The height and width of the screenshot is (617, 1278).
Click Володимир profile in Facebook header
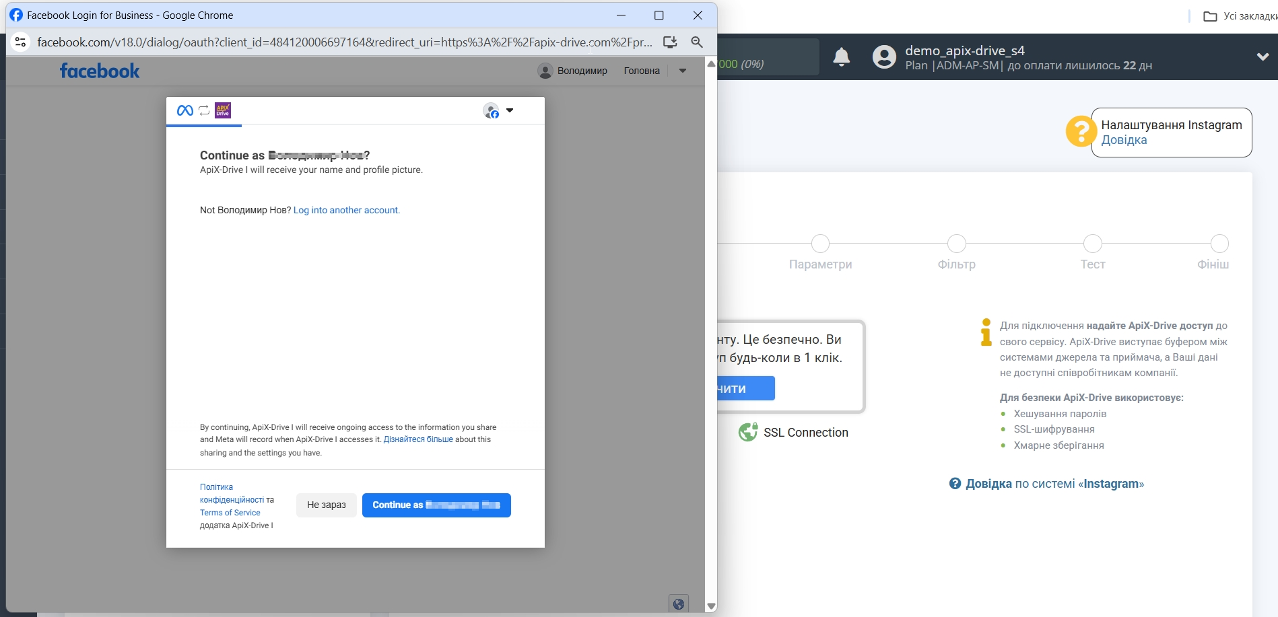point(573,71)
